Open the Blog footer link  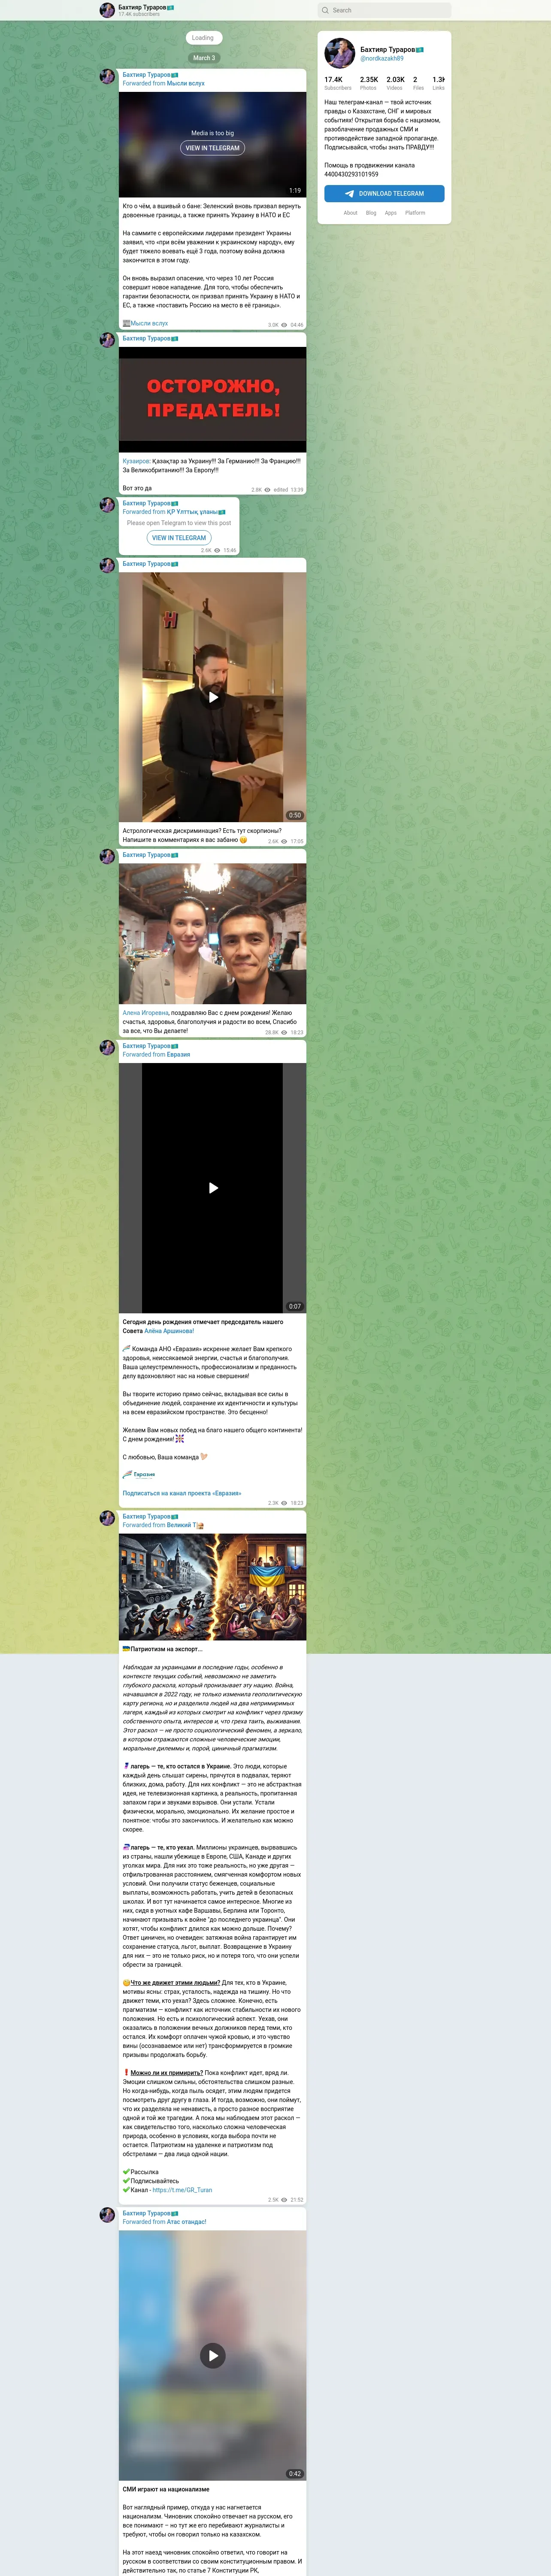[x=371, y=212]
